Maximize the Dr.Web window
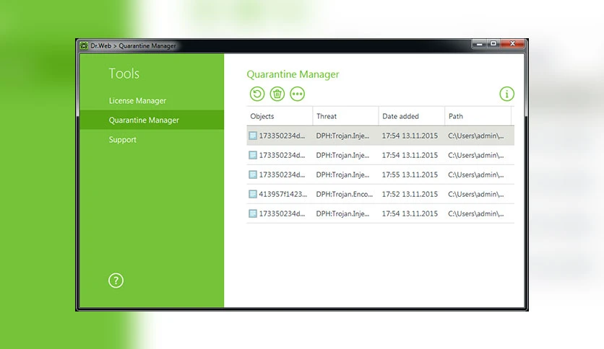Screen dimensions: 604x349 pyautogui.click(x=493, y=44)
